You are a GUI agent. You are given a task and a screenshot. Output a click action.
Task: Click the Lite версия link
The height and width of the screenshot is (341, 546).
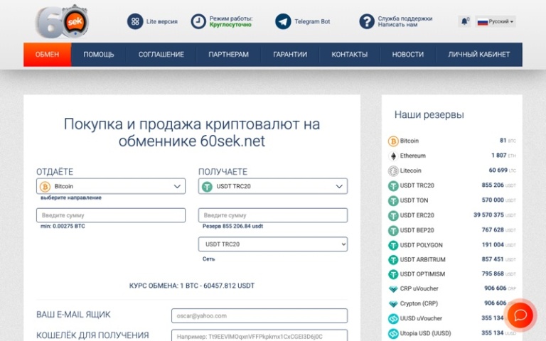pyautogui.click(x=162, y=21)
